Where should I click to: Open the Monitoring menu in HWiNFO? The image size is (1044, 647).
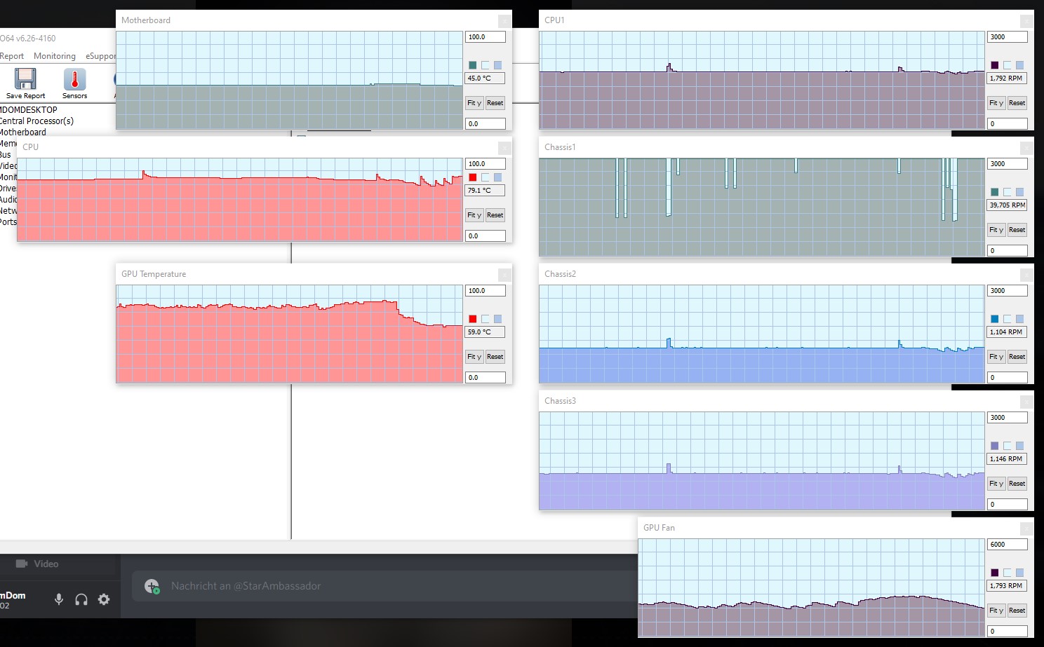[55, 56]
